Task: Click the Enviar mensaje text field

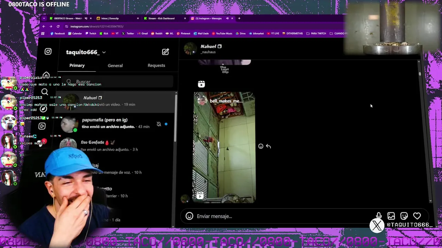Action: tap(283, 216)
